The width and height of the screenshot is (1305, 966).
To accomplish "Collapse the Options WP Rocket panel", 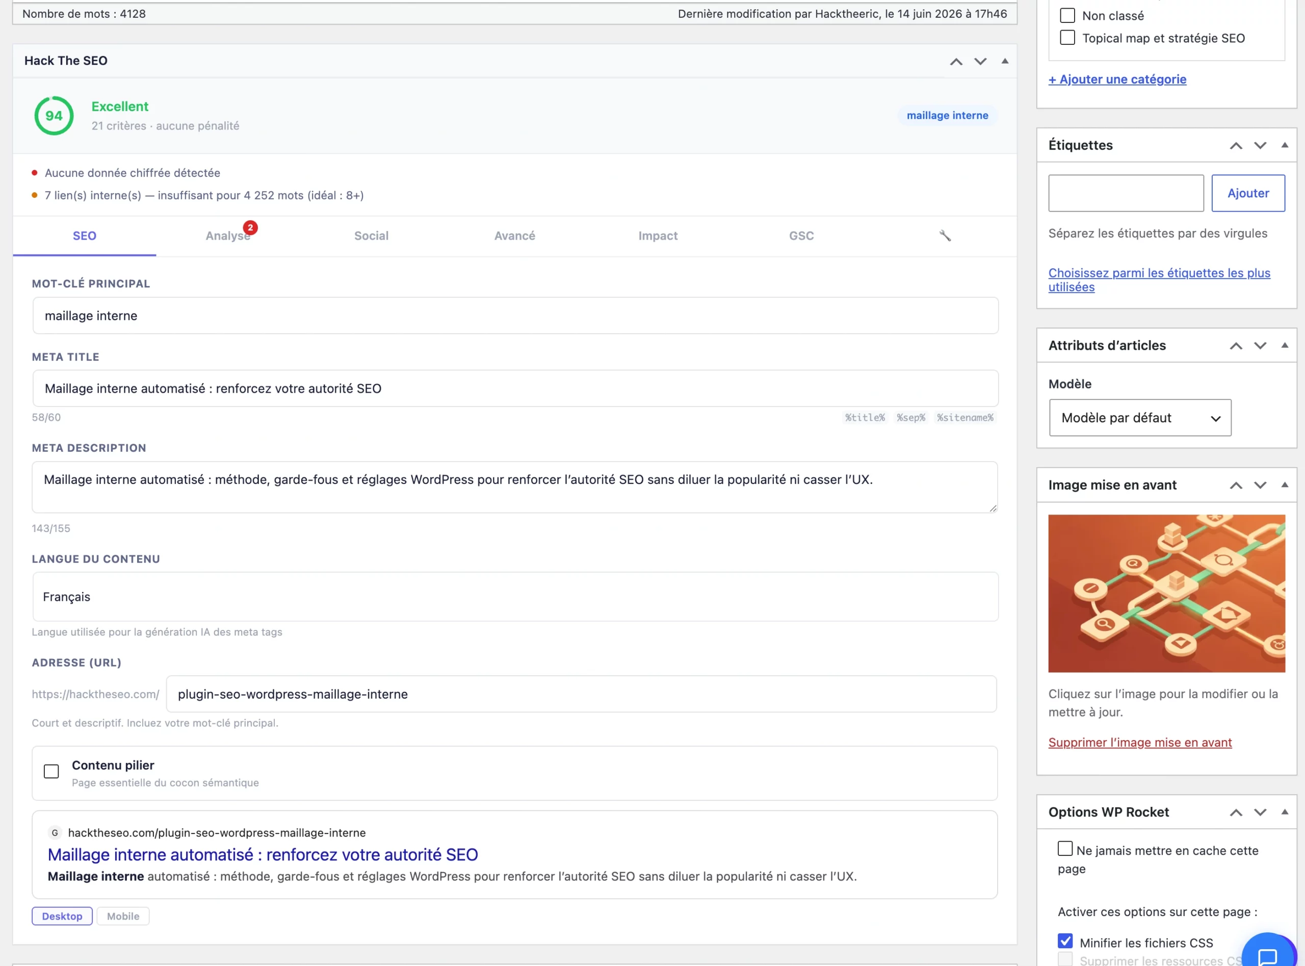I will (1285, 811).
